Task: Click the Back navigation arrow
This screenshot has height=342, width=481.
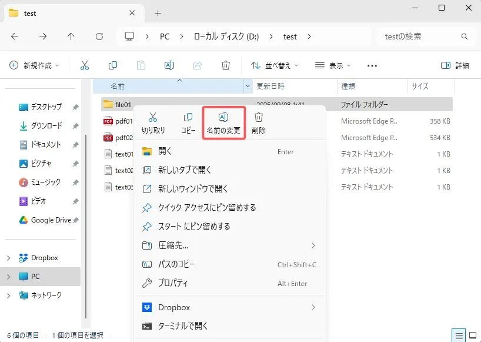Action: 15,36
